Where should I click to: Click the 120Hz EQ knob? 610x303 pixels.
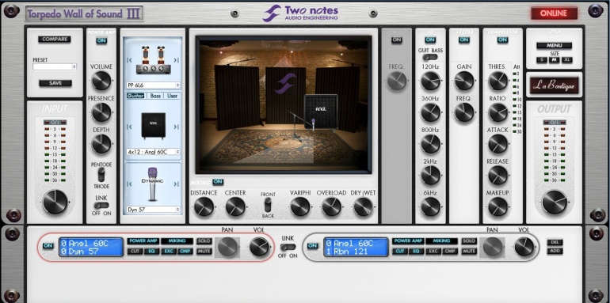[430, 81]
